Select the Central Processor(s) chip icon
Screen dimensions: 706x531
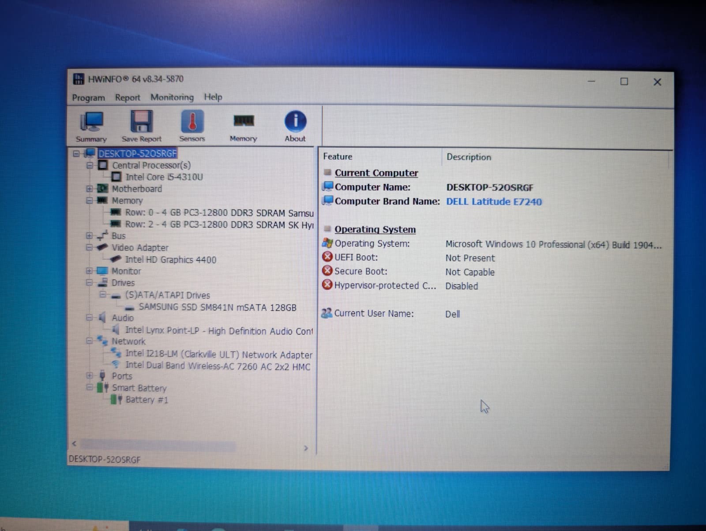pos(103,165)
